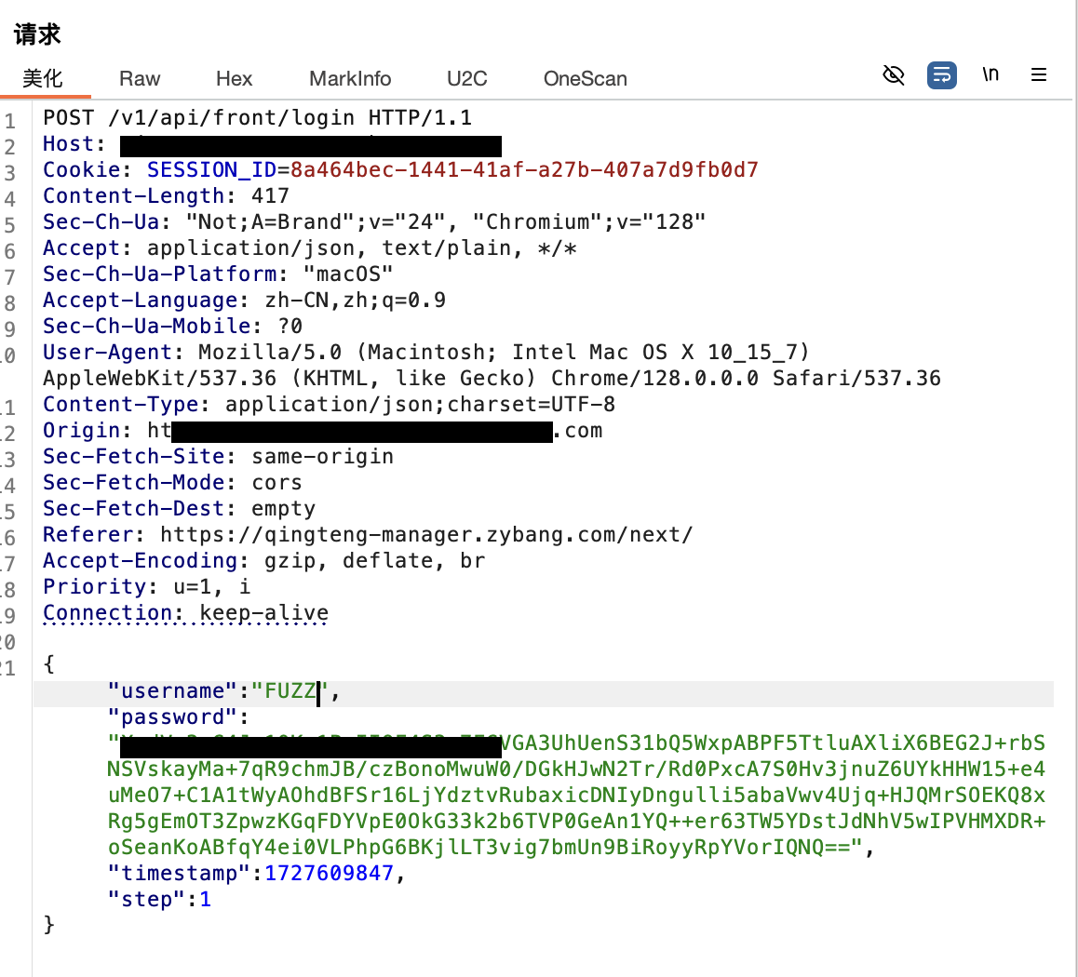Click the SESSION_ID cookie value
The image size is (1078, 977).
click(524, 170)
